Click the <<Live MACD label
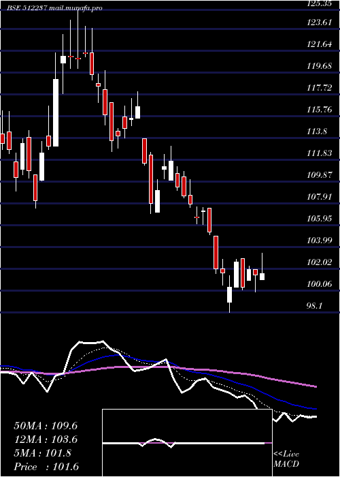The height and width of the screenshot is (477, 340). pos(286,459)
